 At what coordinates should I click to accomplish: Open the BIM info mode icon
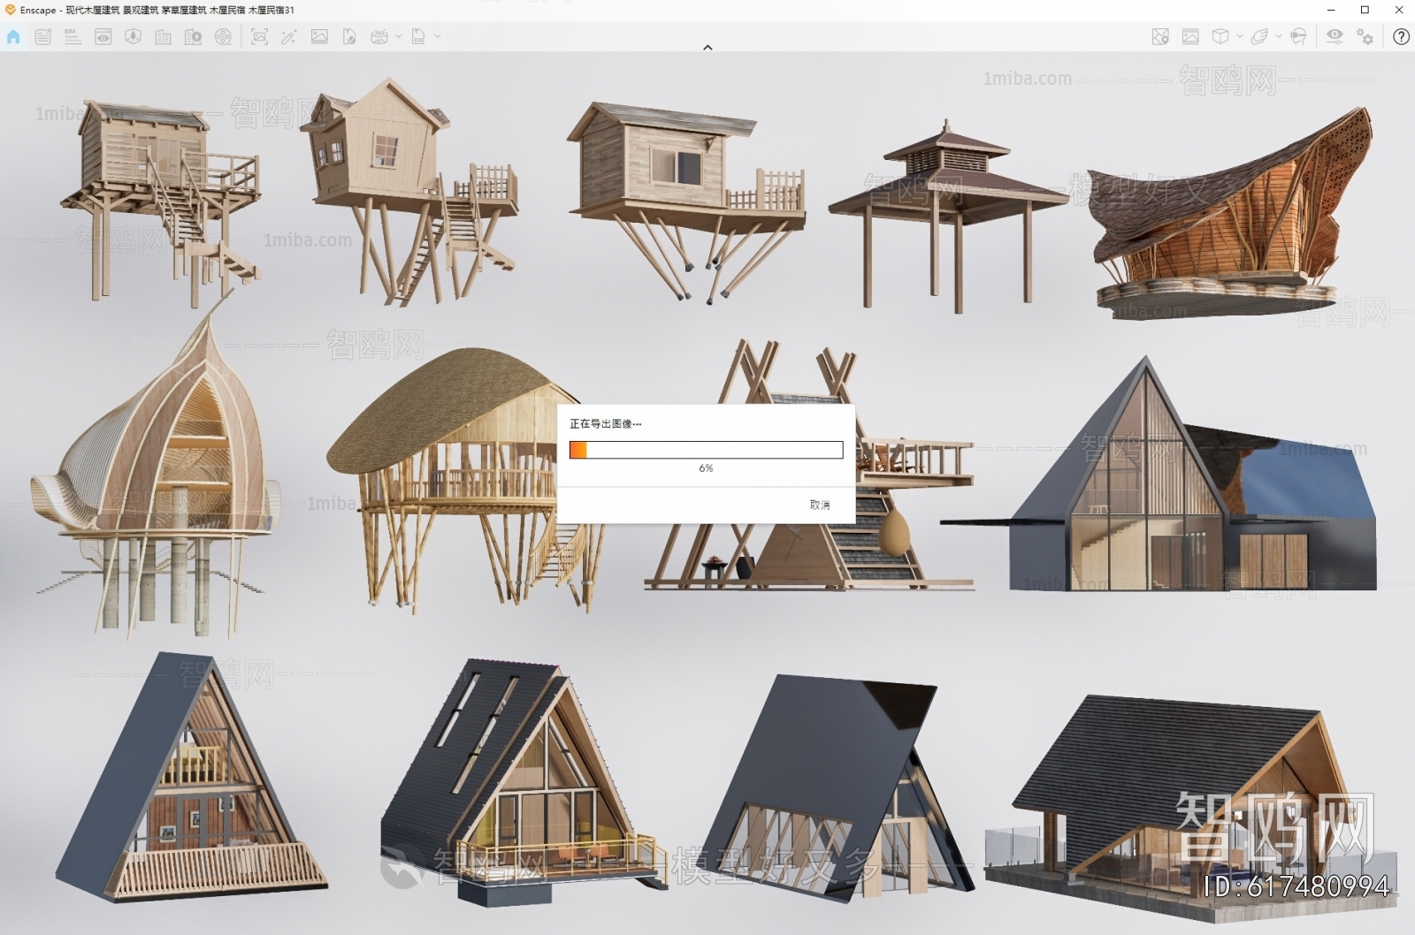coord(73,37)
